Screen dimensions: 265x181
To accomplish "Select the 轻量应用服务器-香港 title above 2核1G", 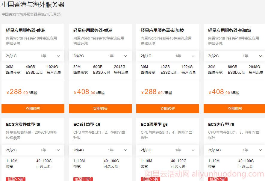I will 25,31.
